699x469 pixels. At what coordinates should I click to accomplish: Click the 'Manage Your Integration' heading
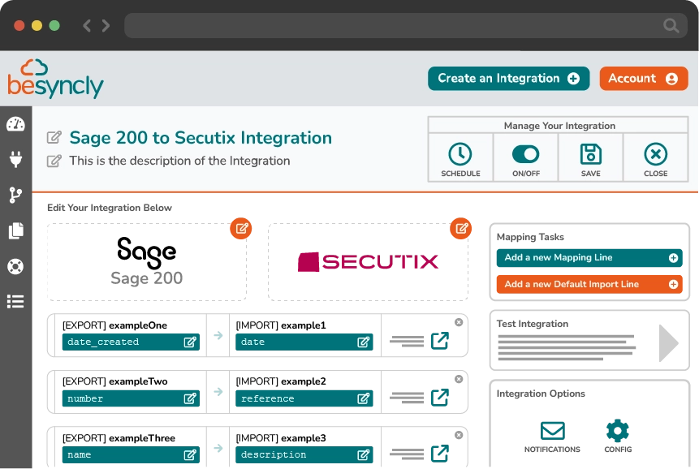[x=559, y=126]
